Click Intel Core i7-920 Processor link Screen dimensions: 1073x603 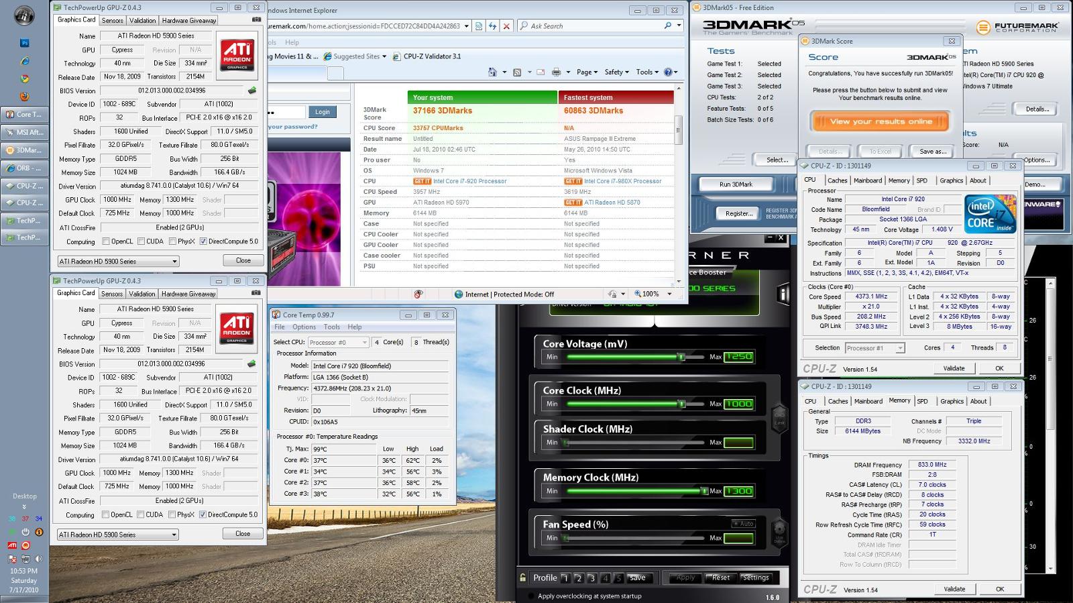click(469, 181)
